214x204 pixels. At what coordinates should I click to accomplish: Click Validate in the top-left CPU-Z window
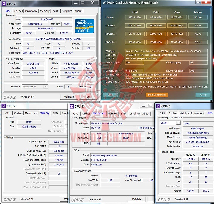click(x=69, y=97)
